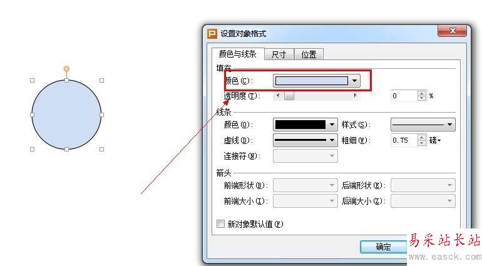
Task: Click the 粗细 line weight input field
Action: pyautogui.click(x=404, y=140)
